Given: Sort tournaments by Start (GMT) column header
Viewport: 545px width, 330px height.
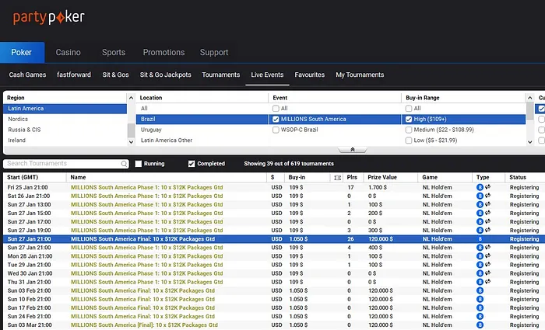Looking at the screenshot, I should (x=23, y=178).
